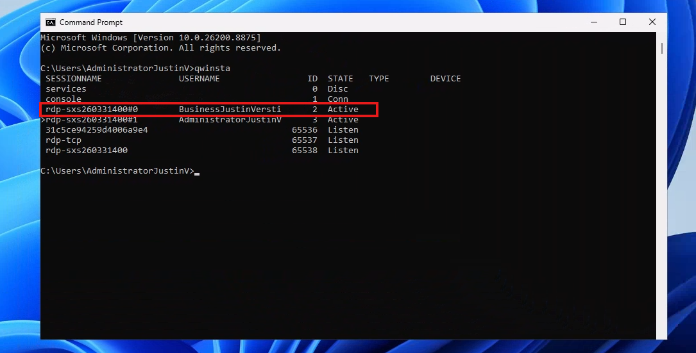Click the vertical scrollbar thumb
Screen dimensions: 696x353
tap(661, 48)
